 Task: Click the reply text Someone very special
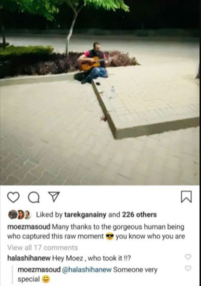pos(88,274)
